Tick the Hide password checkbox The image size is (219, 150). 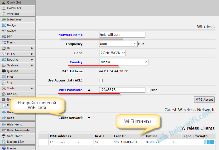(x=149, y=90)
